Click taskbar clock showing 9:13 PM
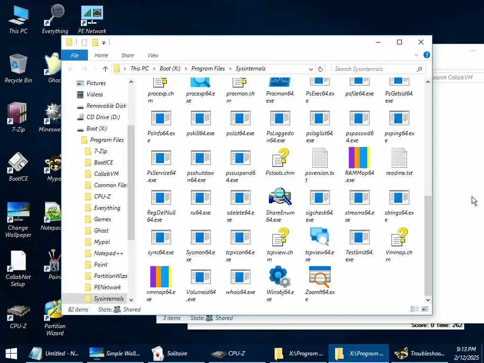Image resolution: width=484 pixels, height=363 pixels. (x=466, y=354)
